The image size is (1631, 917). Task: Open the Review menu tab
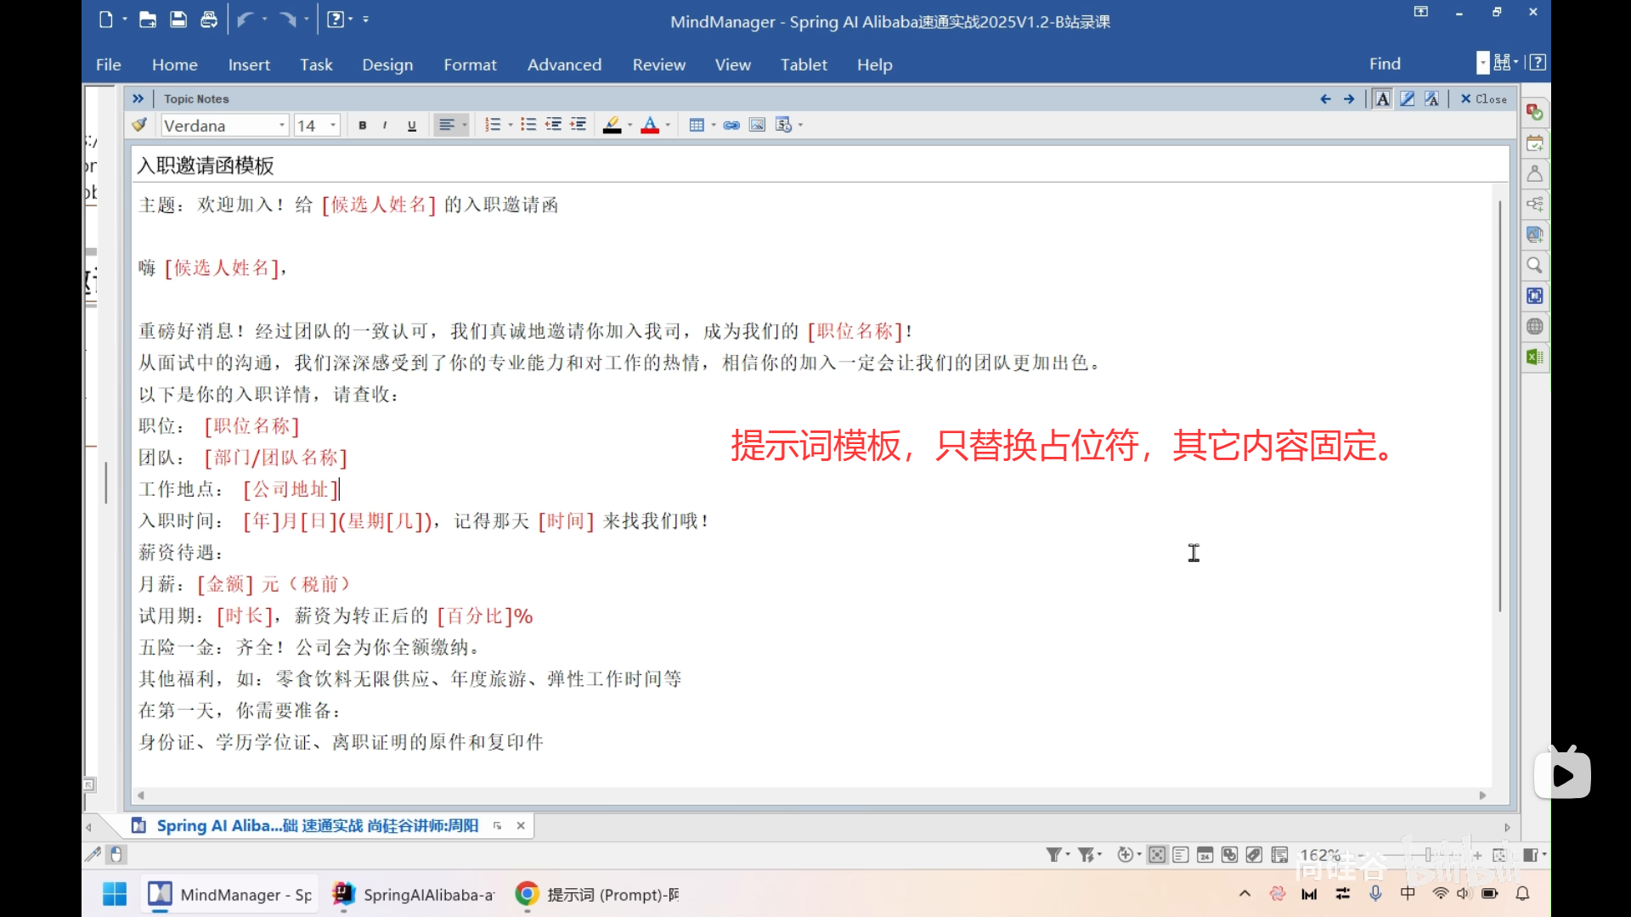click(x=659, y=64)
